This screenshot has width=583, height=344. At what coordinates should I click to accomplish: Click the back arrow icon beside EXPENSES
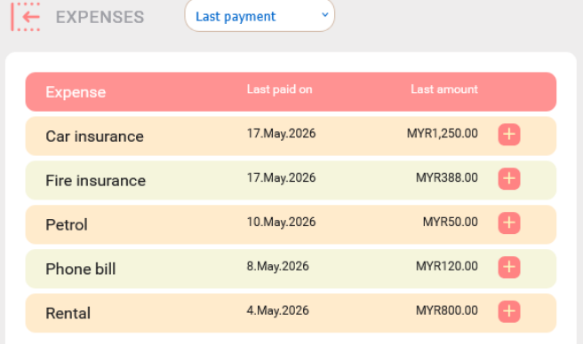pyautogui.click(x=26, y=17)
